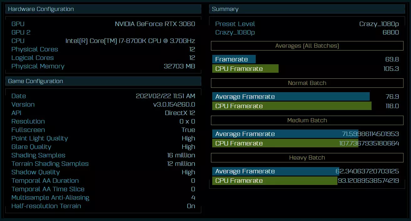The image size is (411, 221).
Task: Click the Normal Batch section header
Action: click(x=307, y=83)
